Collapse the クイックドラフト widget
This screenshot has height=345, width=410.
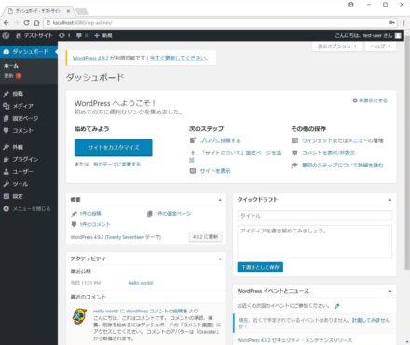point(390,200)
